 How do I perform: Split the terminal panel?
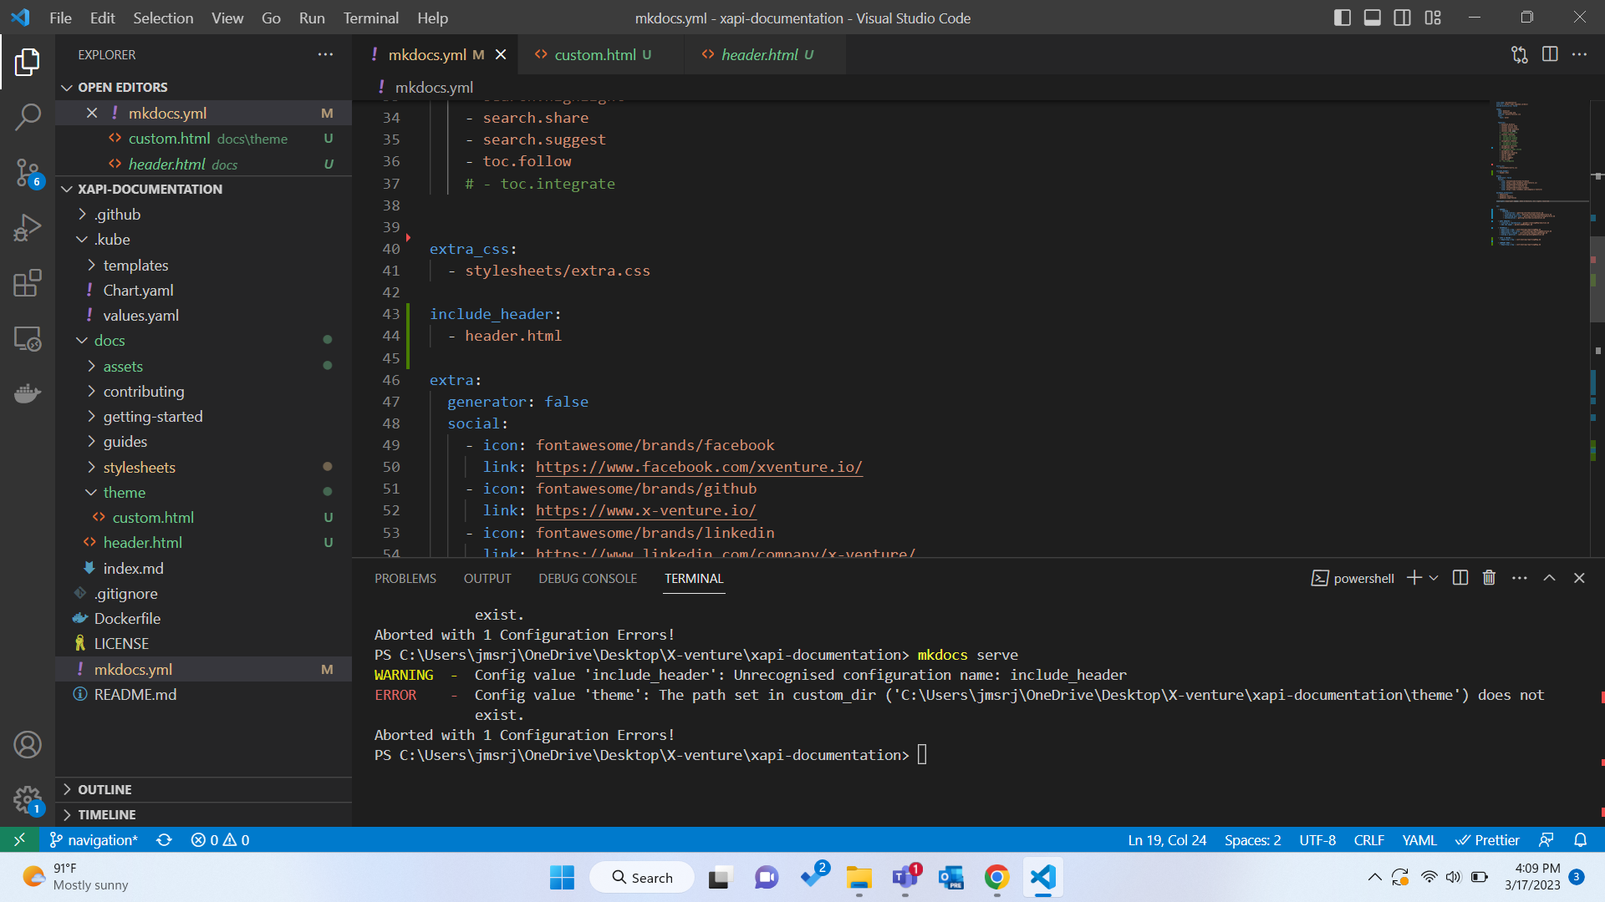click(x=1460, y=578)
